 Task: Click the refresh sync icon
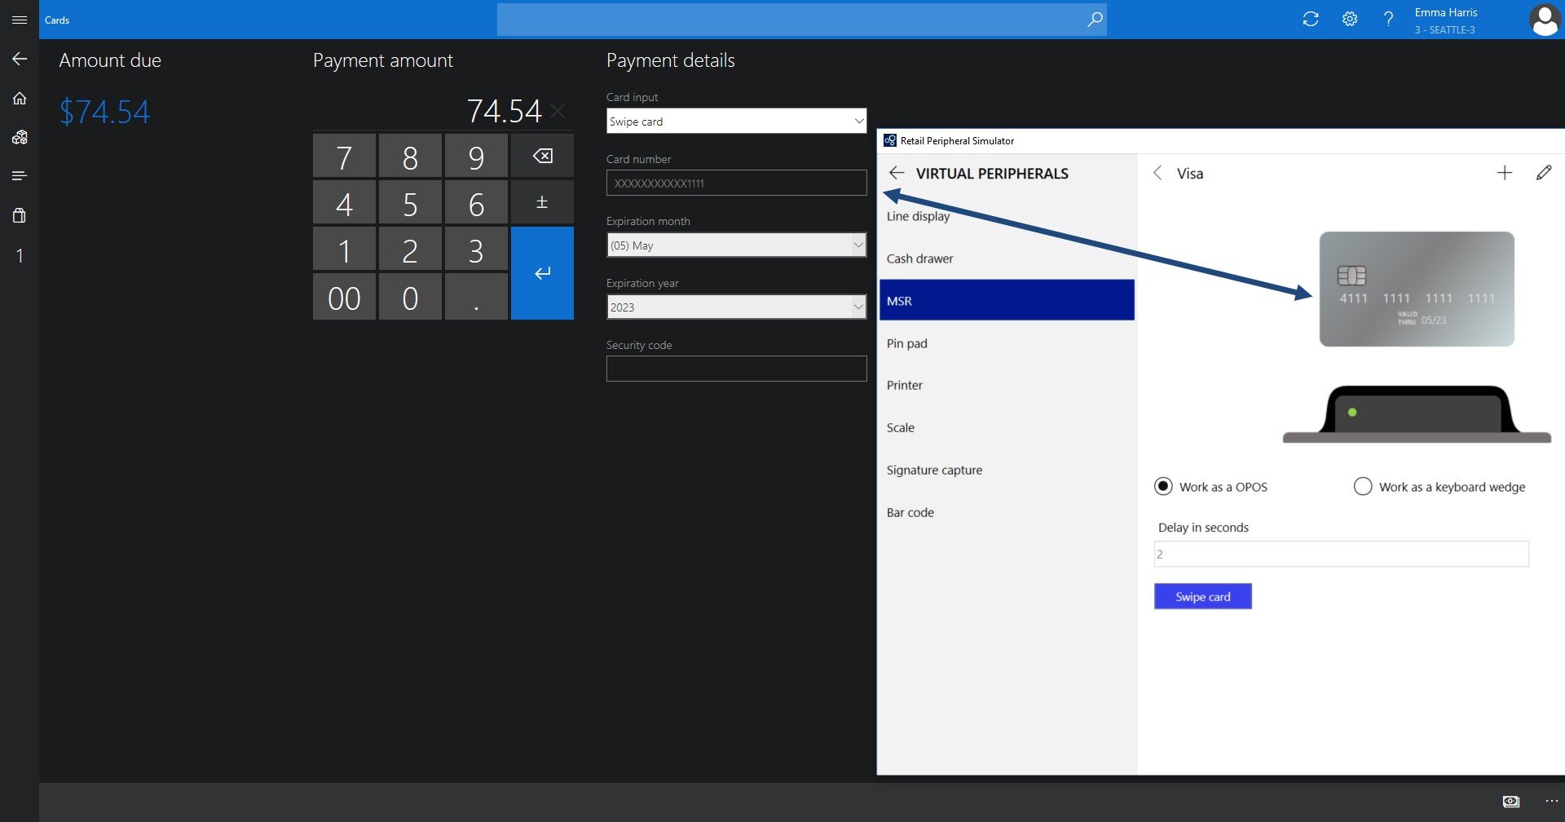click(1311, 19)
